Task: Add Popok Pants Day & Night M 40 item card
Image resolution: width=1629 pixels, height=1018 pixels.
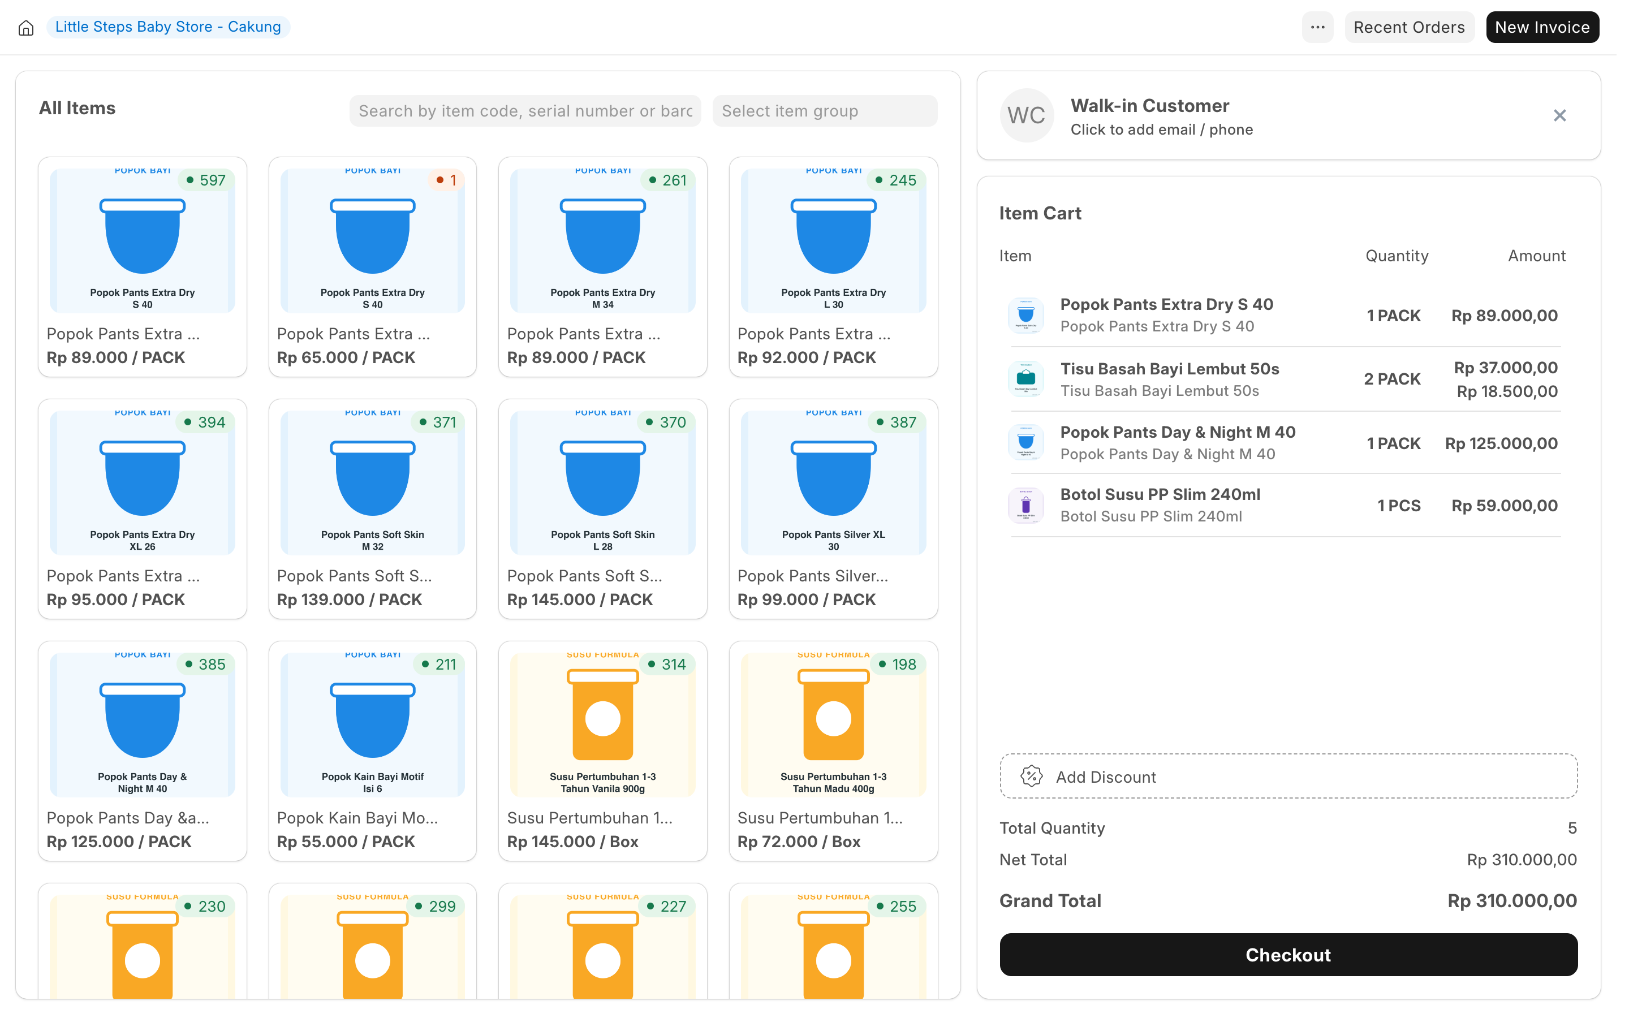Action: pyautogui.click(x=142, y=750)
